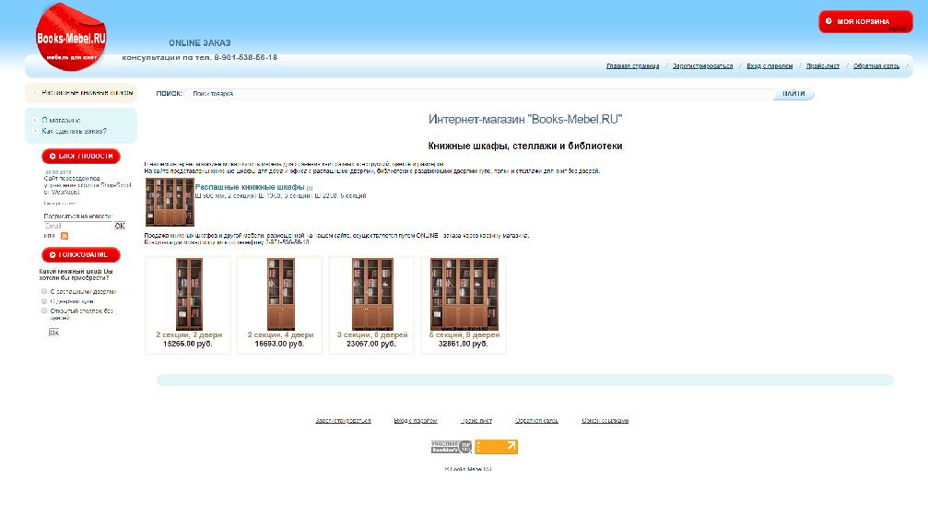Open the news item about ShopScript WebAsyst
The width and height of the screenshot is (928, 527).
tap(88, 185)
